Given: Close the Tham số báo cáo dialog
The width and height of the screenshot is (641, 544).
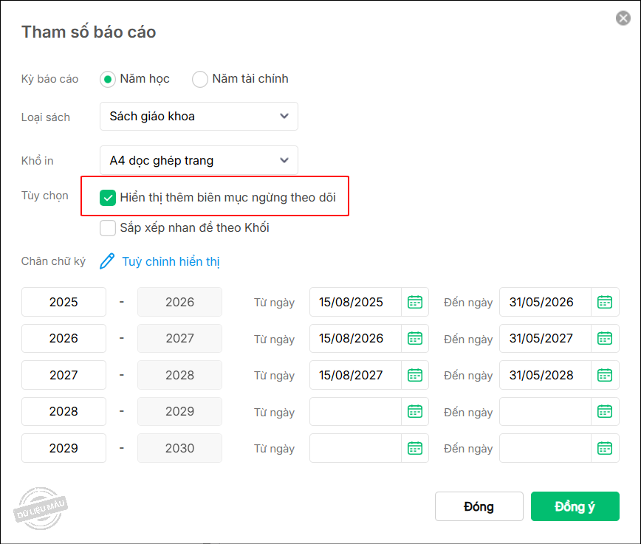Looking at the screenshot, I should 623,18.
